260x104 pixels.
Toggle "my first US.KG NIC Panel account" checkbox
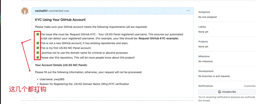[x=38, y=48]
